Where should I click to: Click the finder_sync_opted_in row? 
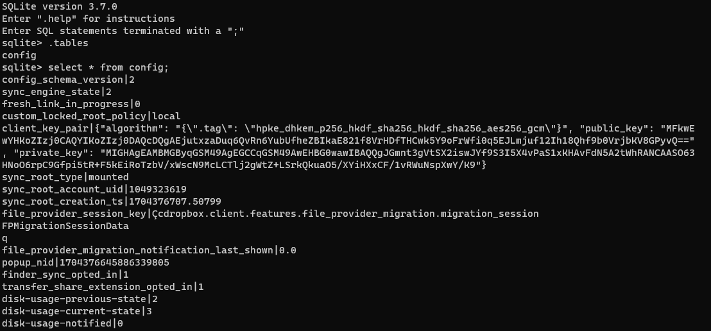[65, 275]
